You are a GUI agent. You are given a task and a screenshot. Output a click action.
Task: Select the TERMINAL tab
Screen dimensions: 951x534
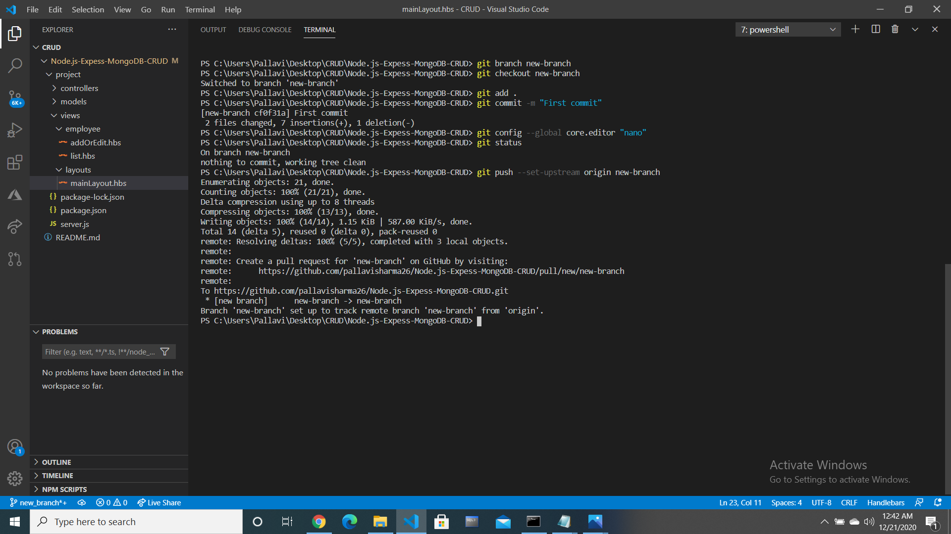(319, 30)
